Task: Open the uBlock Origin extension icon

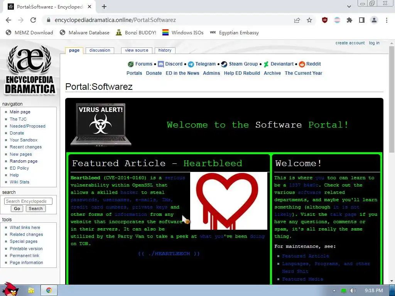Action: 325,20
